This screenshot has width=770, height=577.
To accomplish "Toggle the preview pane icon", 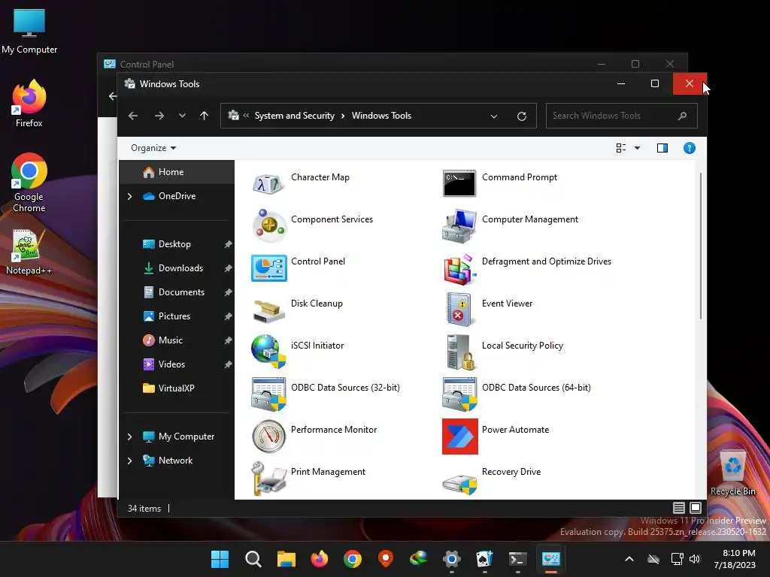I will [662, 148].
